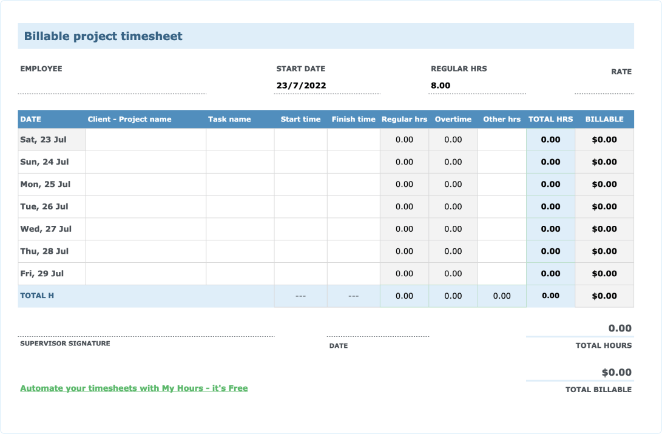Click the Task name cell for Fri, 29 Jul

(240, 274)
